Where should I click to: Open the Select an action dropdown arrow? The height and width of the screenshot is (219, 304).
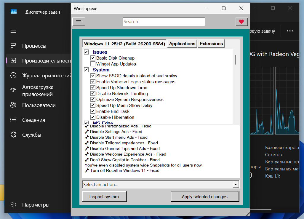[236, 184]
